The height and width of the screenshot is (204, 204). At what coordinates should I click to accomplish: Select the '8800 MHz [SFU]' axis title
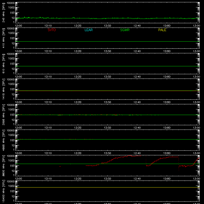(x=3, y=165)
